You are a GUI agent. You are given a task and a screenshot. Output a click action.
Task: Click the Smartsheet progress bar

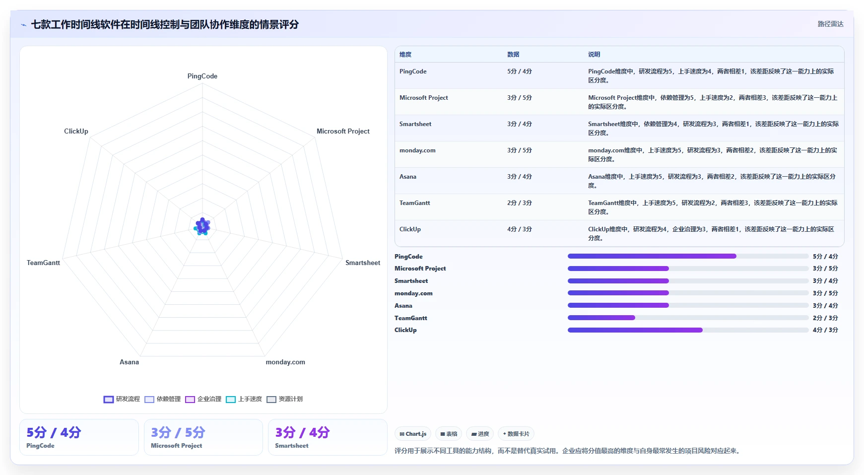click(x=688, y=281)
